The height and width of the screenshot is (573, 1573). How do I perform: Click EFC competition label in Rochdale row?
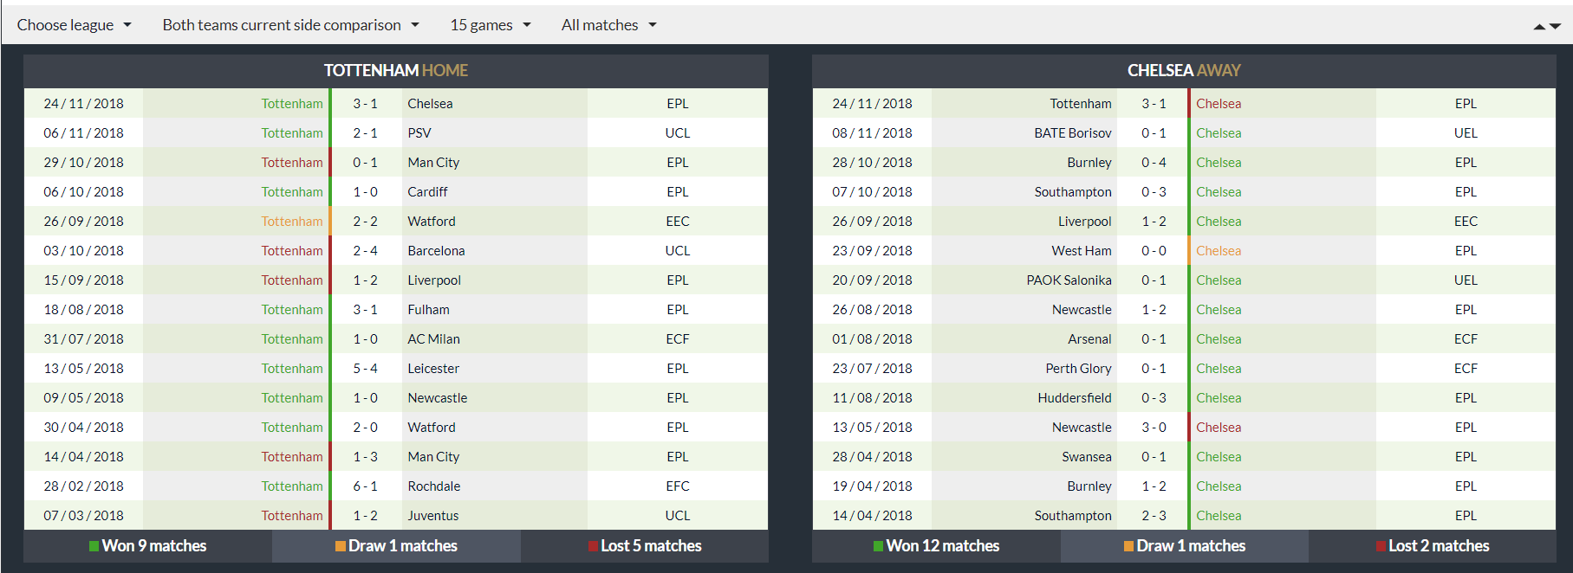pyautogui.click(x=678, y=486)
